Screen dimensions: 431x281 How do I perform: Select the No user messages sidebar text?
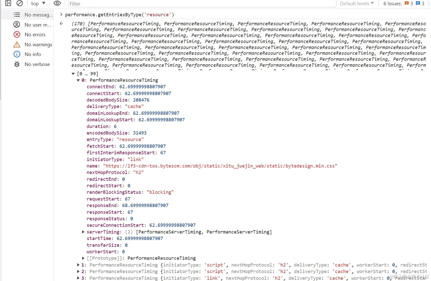[38, 25]
